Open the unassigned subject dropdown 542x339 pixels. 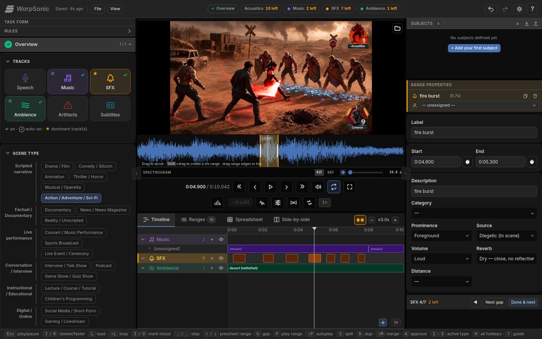click(x=478, y=105)
